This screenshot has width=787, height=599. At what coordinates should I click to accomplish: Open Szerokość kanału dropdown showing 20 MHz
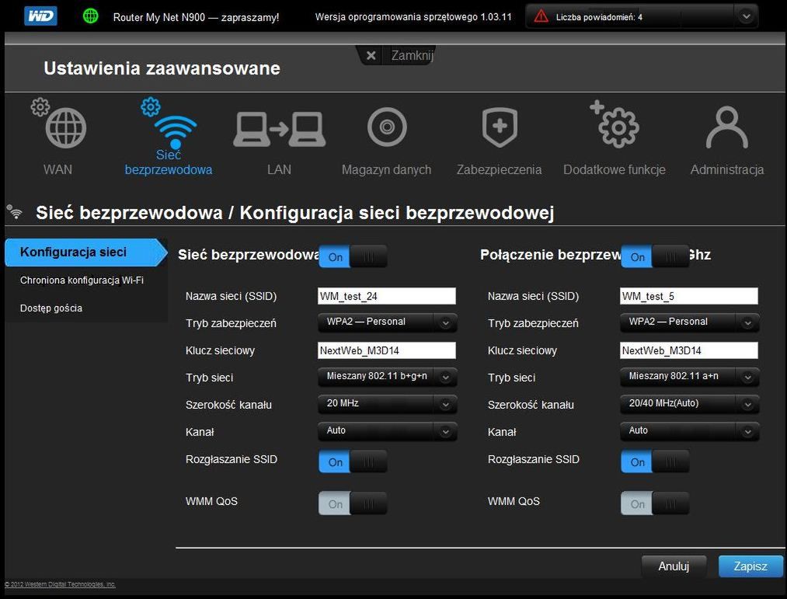[x=387, y=404]
